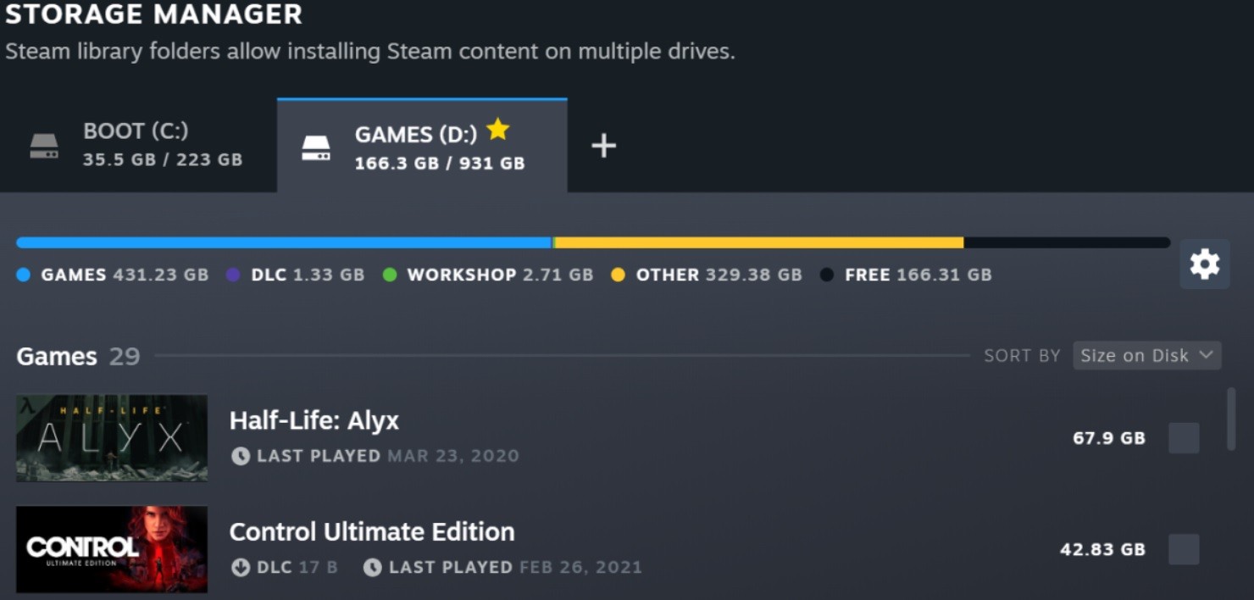Image resolution: width=1254 pixels, height=600 pixels.
Task: Add a new Steam library folder with plus
Action: pyautogui.click(x=604, y=145)
